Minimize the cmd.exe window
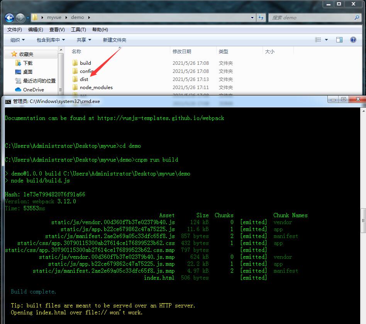The height and width of the screenshot is (324, 366). 333,100
